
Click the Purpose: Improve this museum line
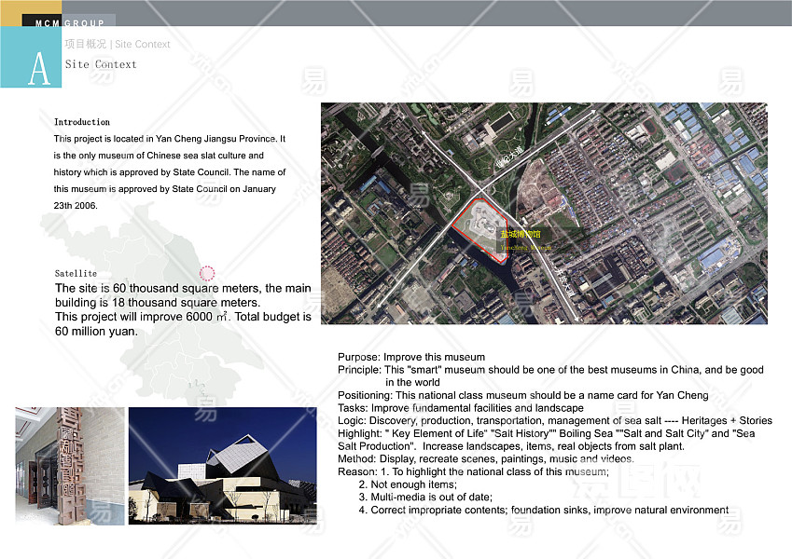(x=411, y=357)
